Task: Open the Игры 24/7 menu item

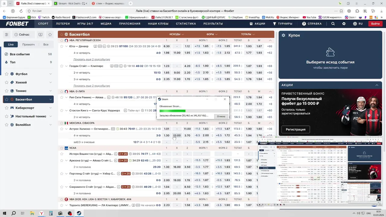Action: tap(85, 24)
